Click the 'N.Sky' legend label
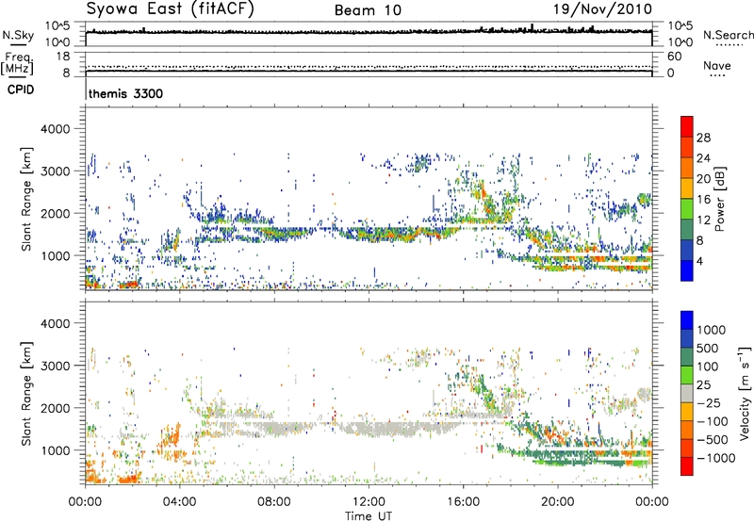Screen dimensions: 754x522 point(18,35)
